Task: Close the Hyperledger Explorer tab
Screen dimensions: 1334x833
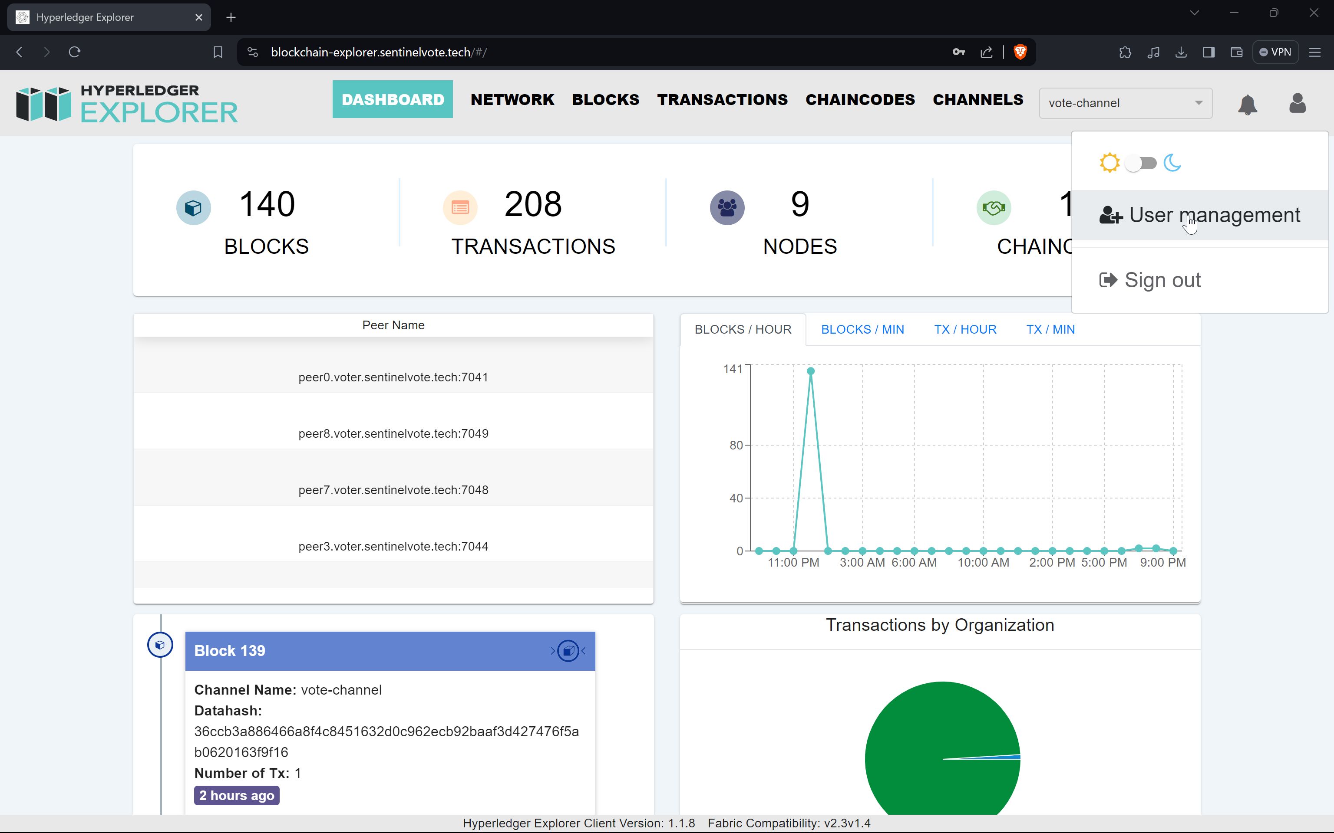Action: click(x=199, y=18)
